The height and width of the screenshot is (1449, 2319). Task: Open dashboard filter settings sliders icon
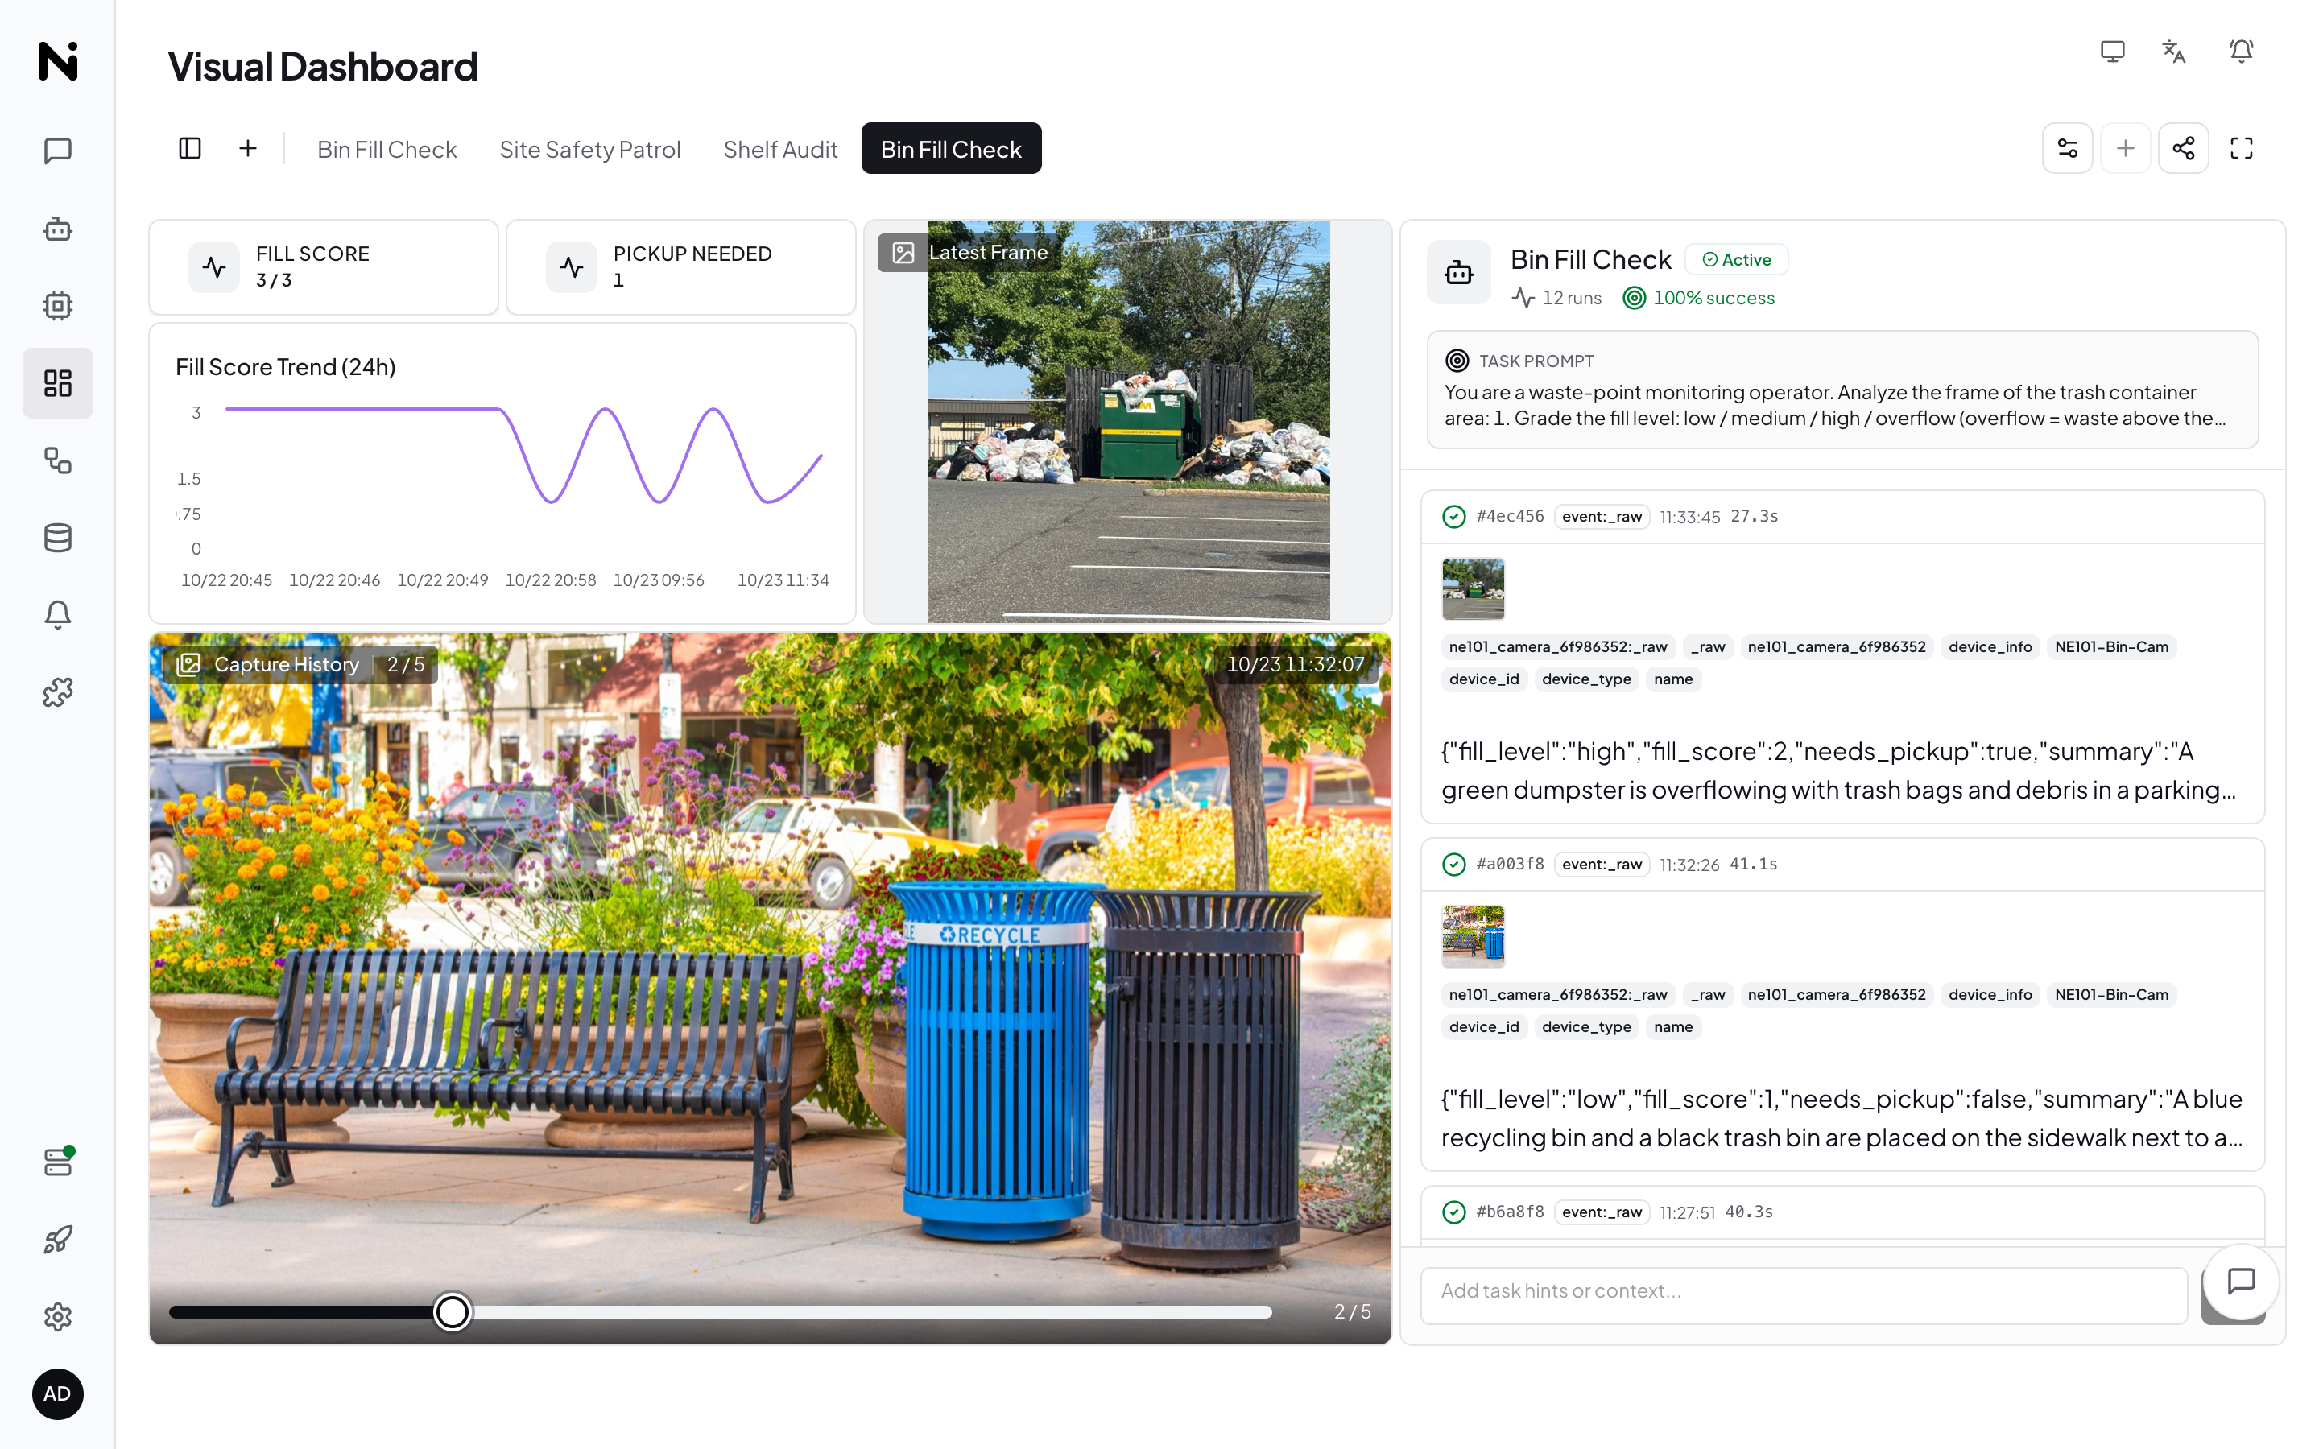pos(2067,149)
